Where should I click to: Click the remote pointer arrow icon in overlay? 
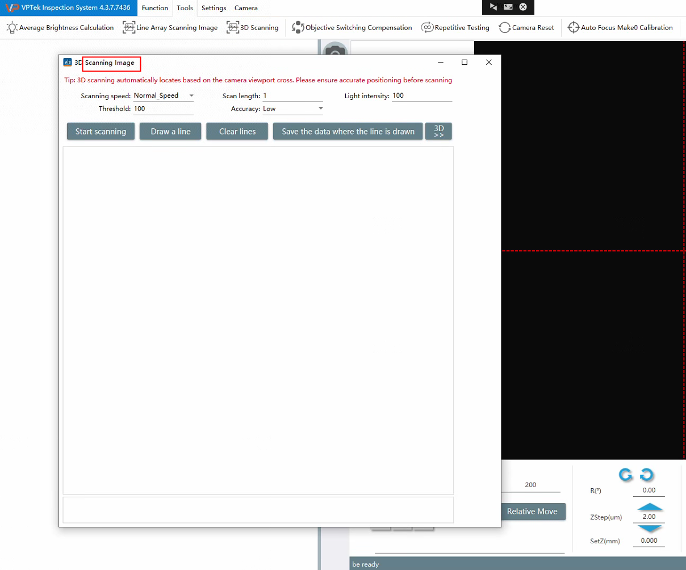pyautogui.click(x=493, y=7)
